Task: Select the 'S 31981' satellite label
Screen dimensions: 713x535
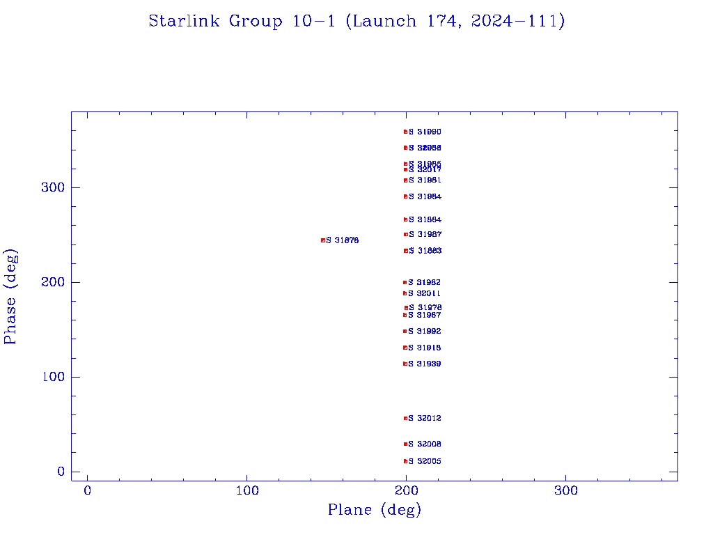Action: (x=425, y=180)
